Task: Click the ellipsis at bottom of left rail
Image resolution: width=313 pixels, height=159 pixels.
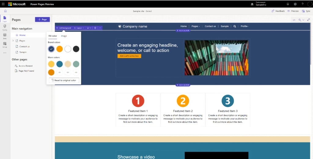Action: 5,53
